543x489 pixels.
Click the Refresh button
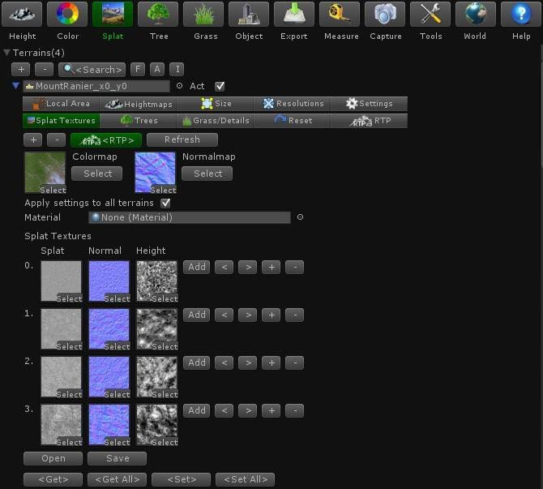coord(182,139)
